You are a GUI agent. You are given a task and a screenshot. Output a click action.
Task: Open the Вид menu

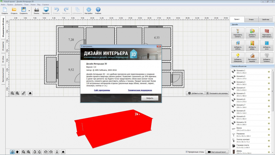(x=39, y=4)
